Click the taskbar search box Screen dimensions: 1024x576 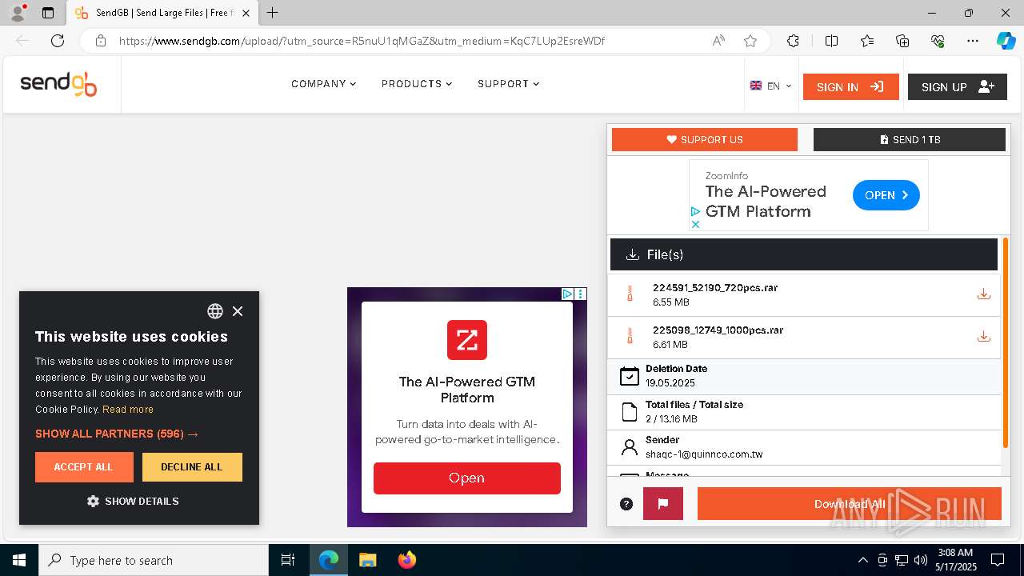click(x=154, y=560)
